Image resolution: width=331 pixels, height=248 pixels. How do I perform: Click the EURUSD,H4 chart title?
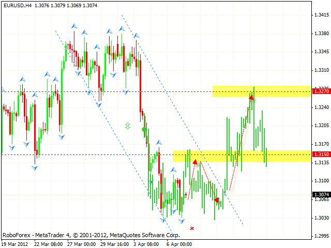(x=17, y=5)
